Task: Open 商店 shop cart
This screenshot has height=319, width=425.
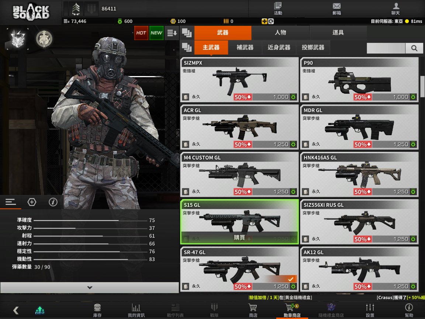Action: (253, 310)
